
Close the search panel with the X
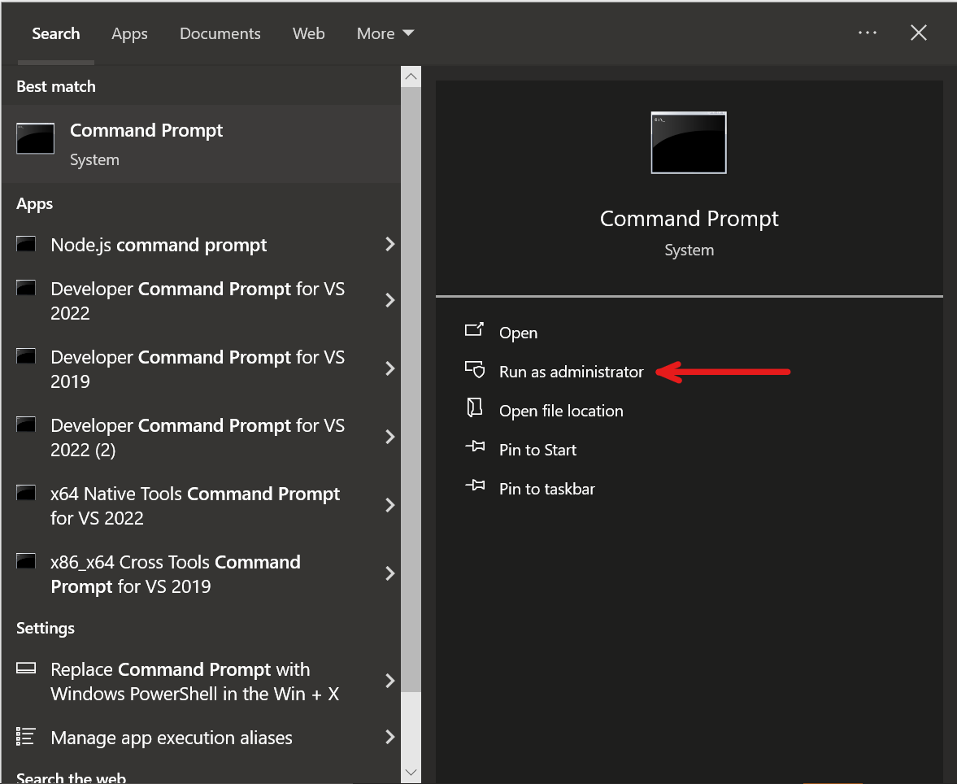tap(919, 33)
